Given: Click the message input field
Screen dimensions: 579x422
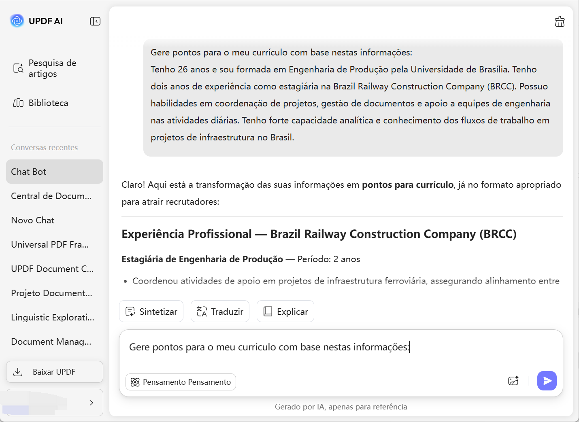Looking at the screenshot, I should pos(340,352).
